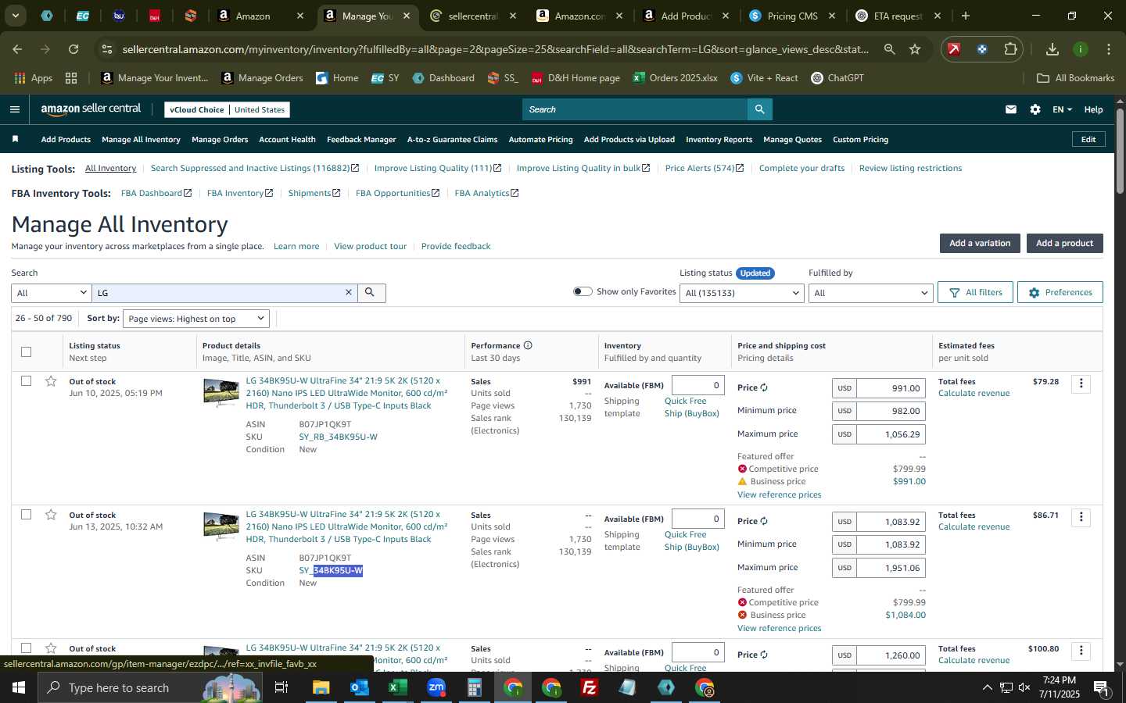Open the Manage Orders menu item
Viewport: 1126px width, 703px height.
pyautogui.click(x=220, y=140)
